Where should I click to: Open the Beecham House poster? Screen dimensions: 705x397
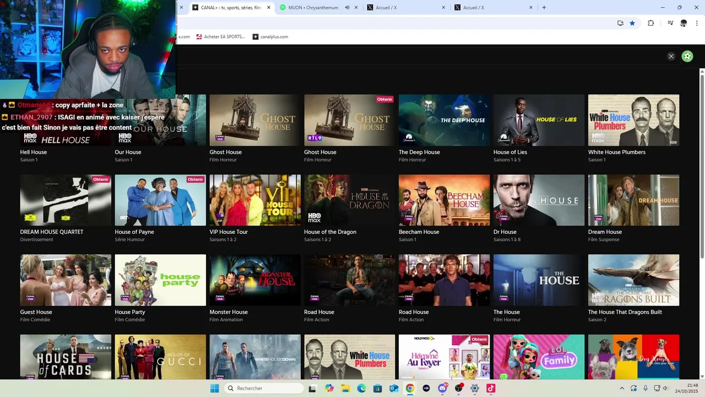(x=444, y=200)
